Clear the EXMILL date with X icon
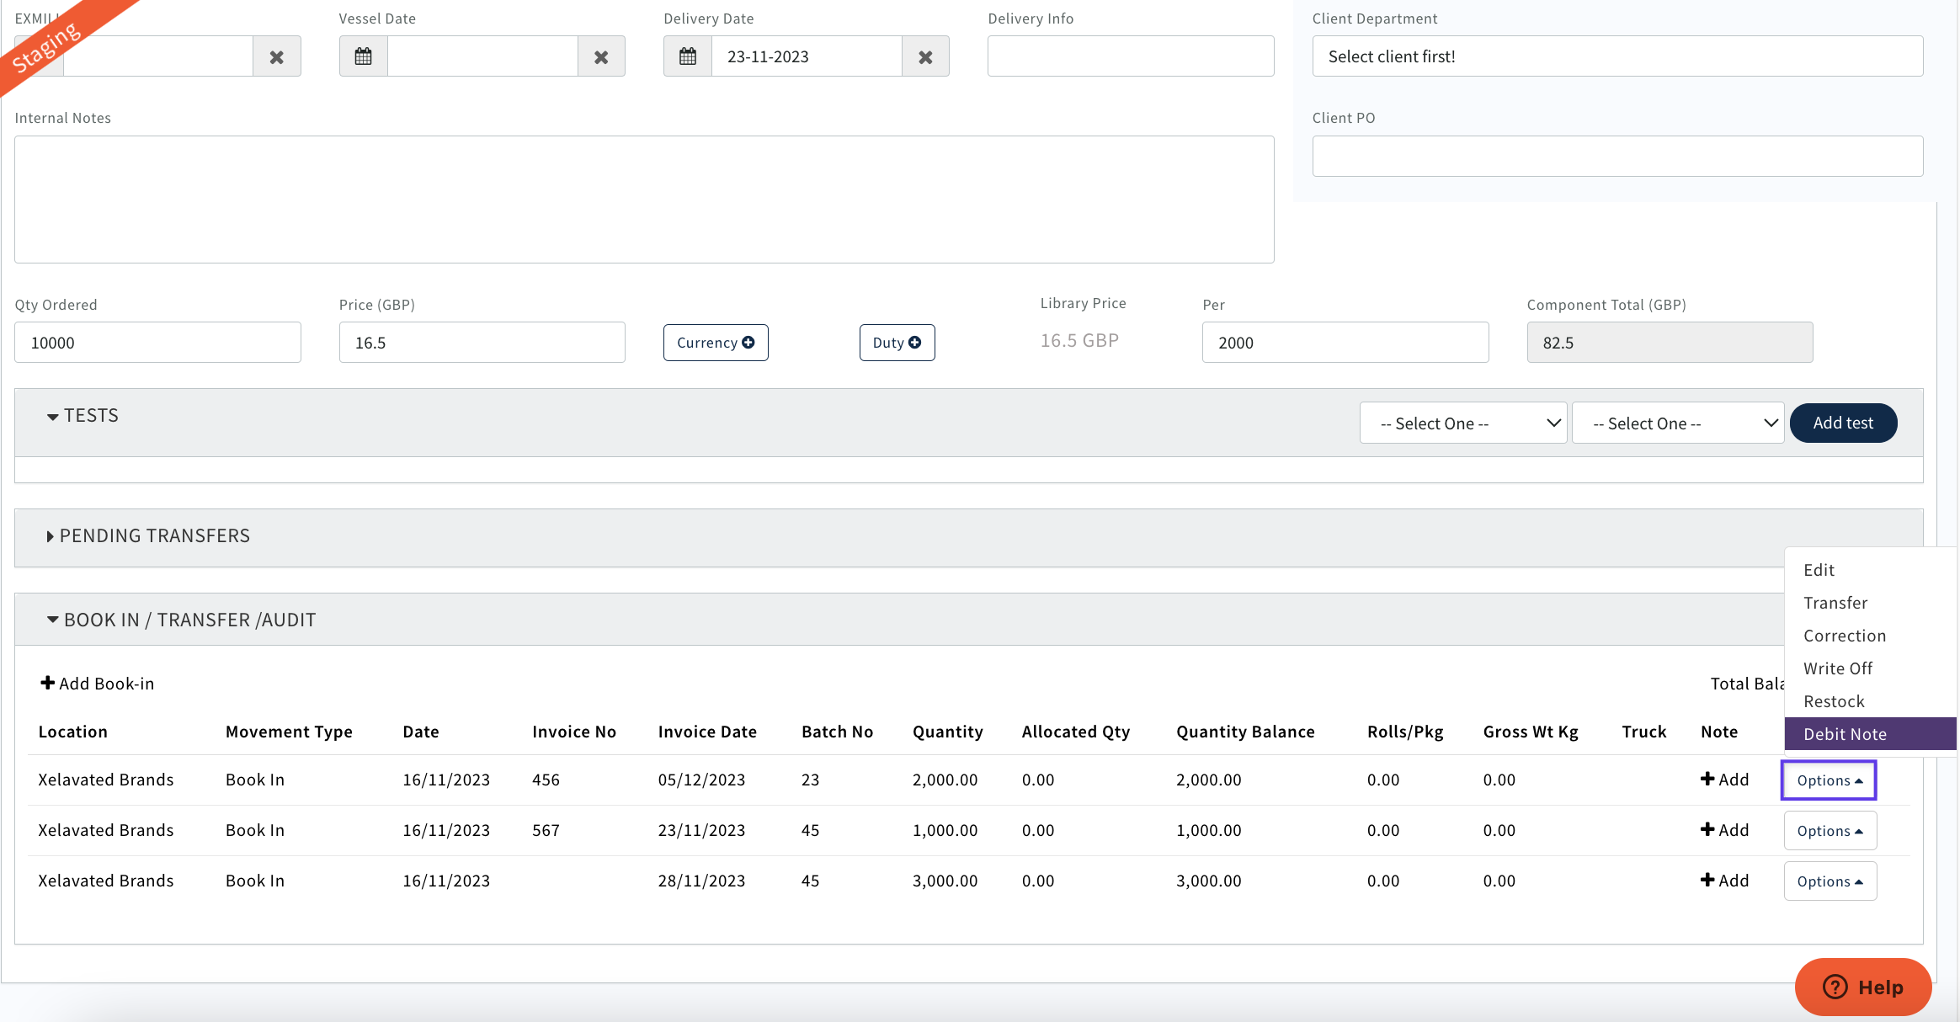 276,56
